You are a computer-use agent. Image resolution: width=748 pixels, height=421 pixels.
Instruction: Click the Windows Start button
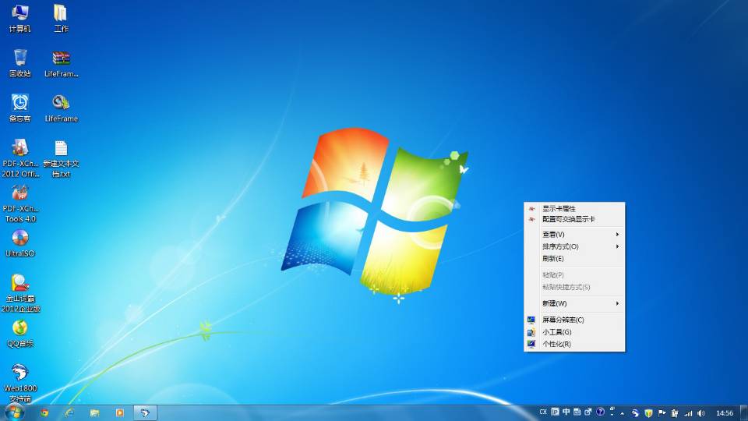pyautogui.click(x=14, y=412)
